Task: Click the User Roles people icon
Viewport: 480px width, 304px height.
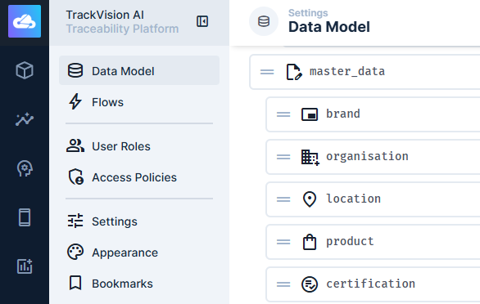Action: pos(75,145)
